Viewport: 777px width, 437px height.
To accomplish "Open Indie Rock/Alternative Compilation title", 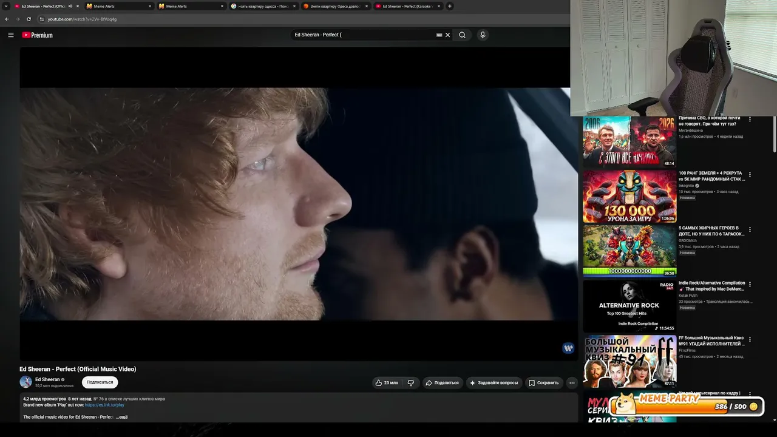I will (x=711, y=286).
